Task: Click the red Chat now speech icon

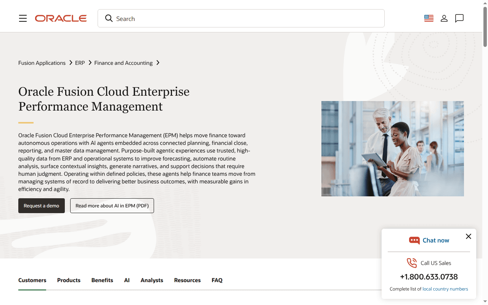Action: click(414, 240)
